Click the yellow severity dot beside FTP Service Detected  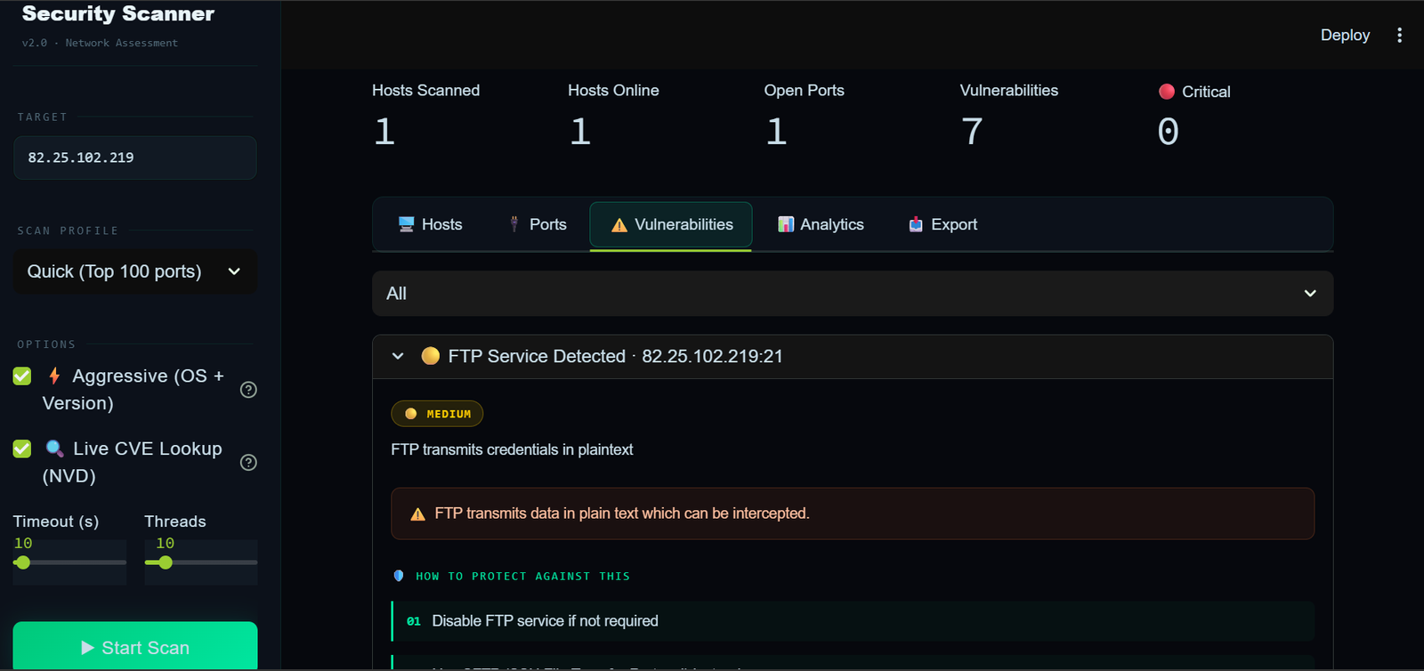tap(430, 356)
